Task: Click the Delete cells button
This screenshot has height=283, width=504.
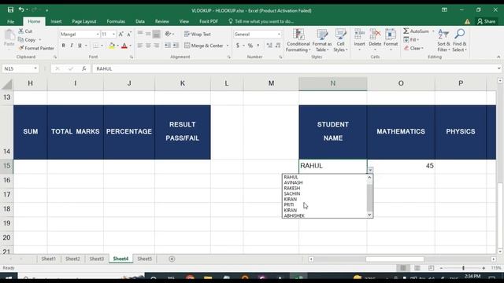Action: (375, 40)
